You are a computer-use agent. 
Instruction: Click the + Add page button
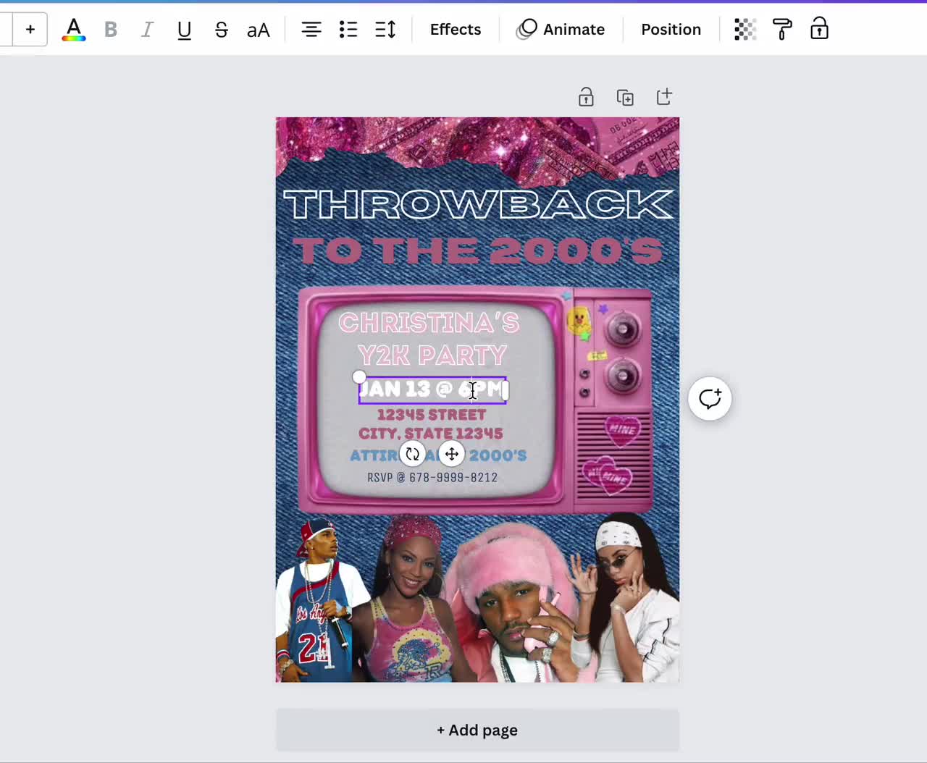pyautogui.click(x=477, y=730)
